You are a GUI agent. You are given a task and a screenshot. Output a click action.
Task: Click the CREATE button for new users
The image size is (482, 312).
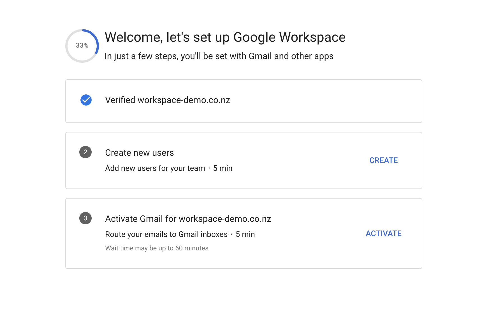383,160
